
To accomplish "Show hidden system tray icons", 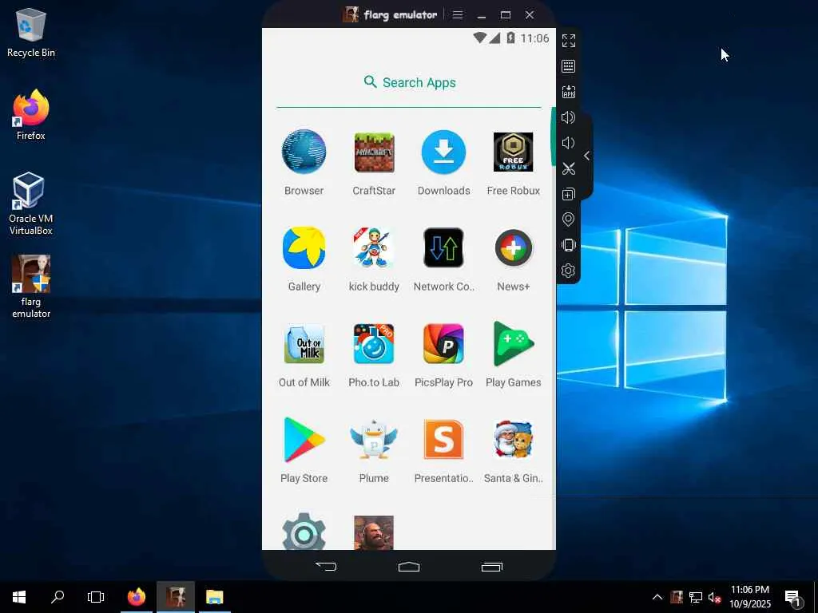I will click(657, 597).
